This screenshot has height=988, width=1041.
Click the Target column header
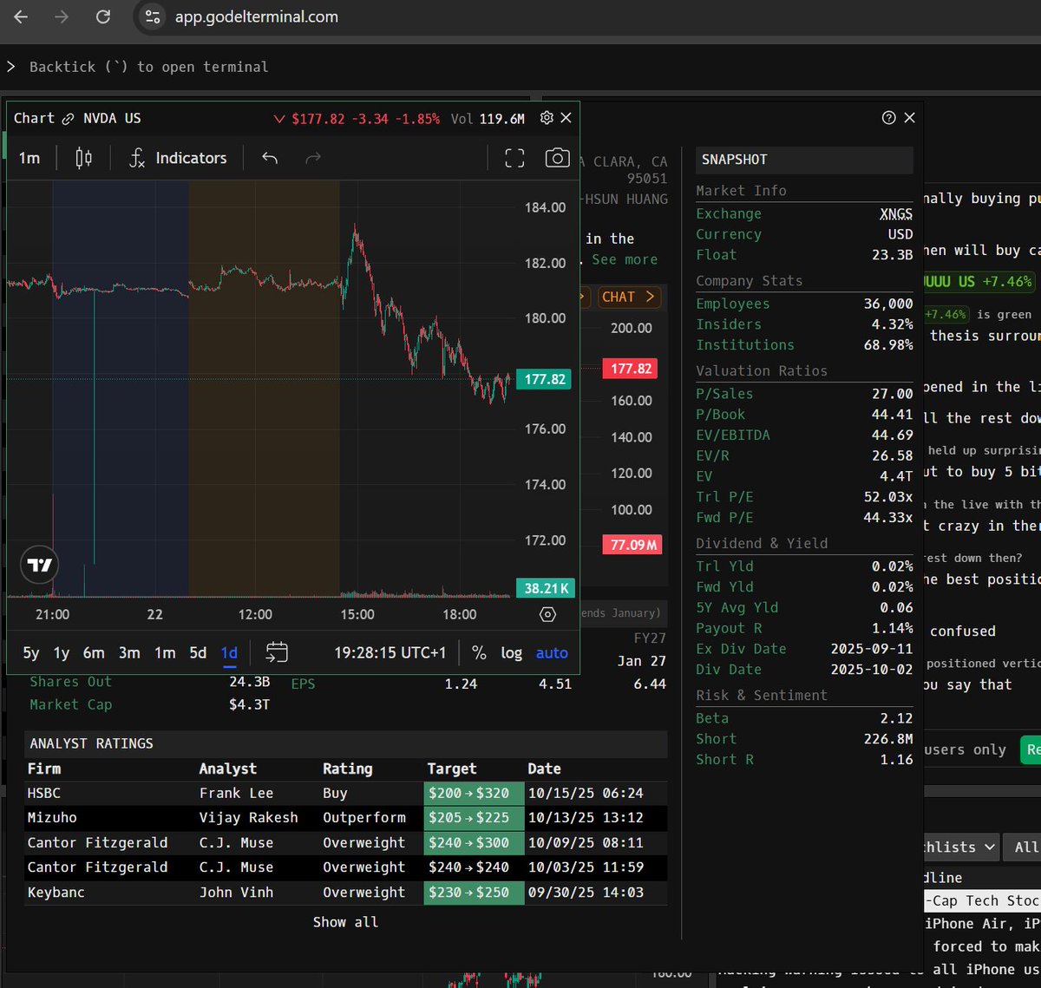tap(451, 769)
